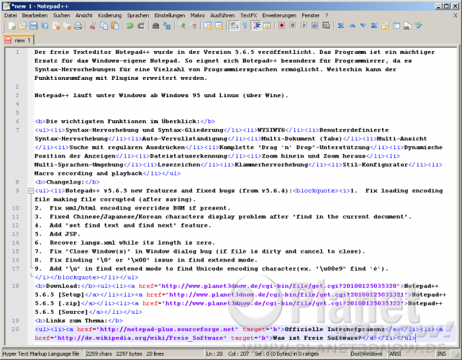Image resolution: width=462 pixels, height=360 pixels.
Task: Toggle INS insert mode in status bar
Action: tap(441, 354)
